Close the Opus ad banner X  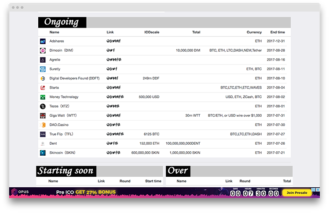[x=318, y=190]
